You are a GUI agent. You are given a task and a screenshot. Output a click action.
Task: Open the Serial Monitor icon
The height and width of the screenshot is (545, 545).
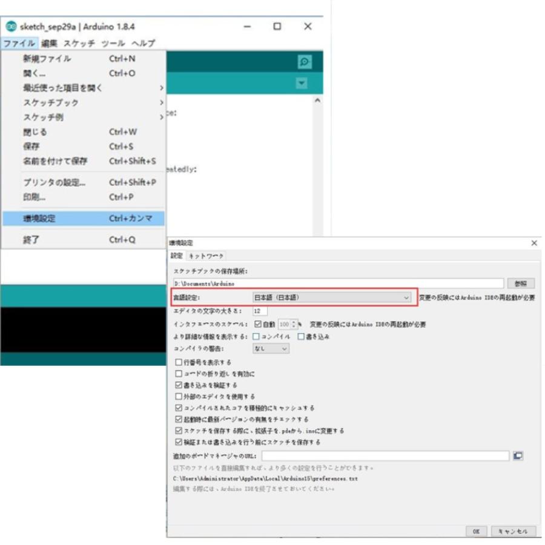pos(305,62)
